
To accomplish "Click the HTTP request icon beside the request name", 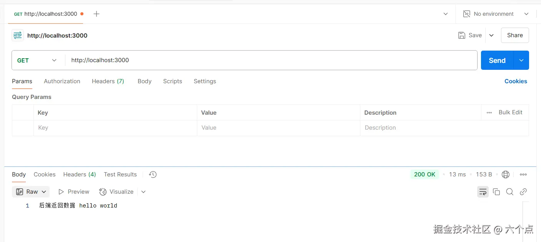I will pos(18,35).
